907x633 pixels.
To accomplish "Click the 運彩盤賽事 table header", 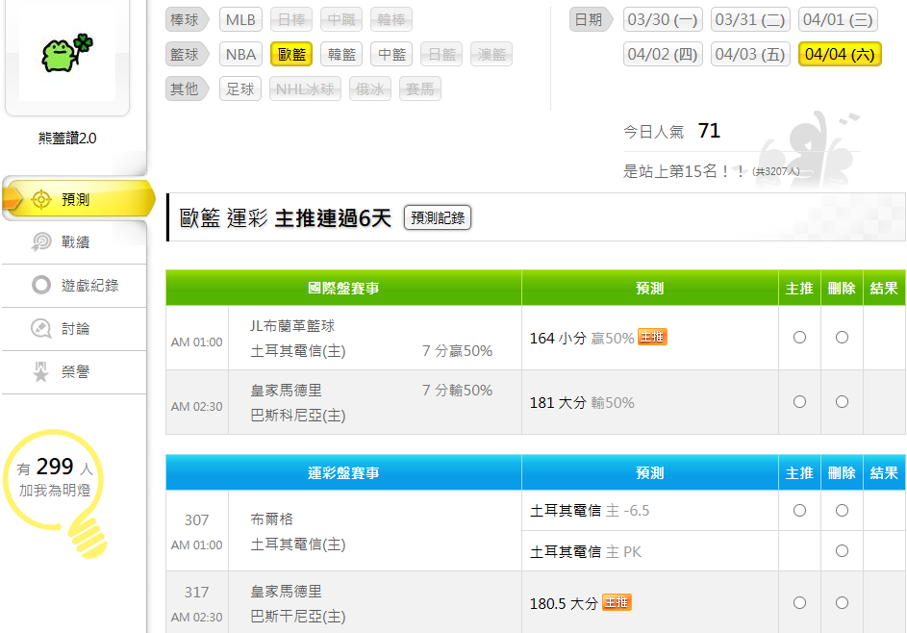I will (x=343, y=472).
